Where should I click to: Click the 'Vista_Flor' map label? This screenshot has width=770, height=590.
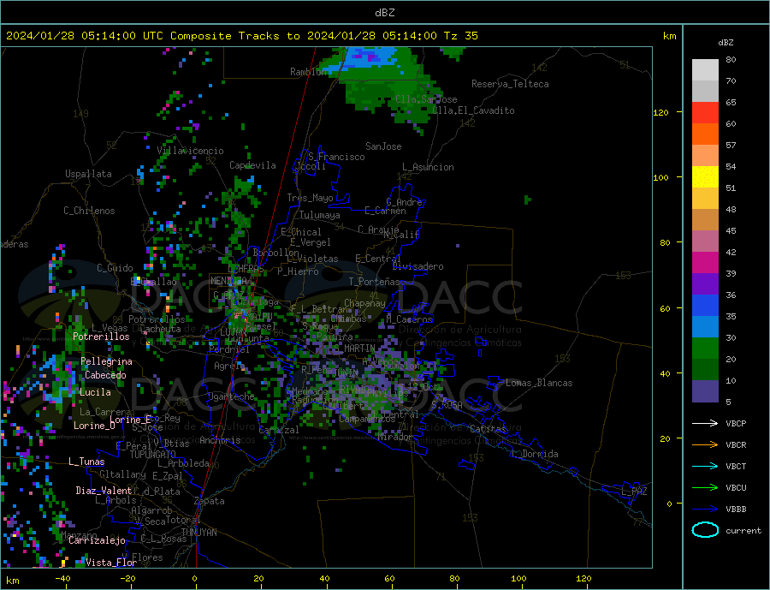(111, 563)
